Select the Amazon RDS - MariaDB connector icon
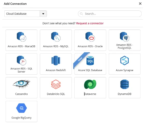The height and width of the screenshot is (125, 144). (x=21, y=37)
